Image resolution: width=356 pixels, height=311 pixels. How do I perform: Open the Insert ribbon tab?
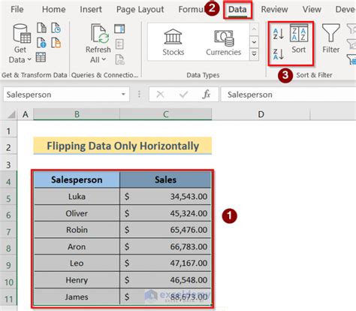click(91, 10)
